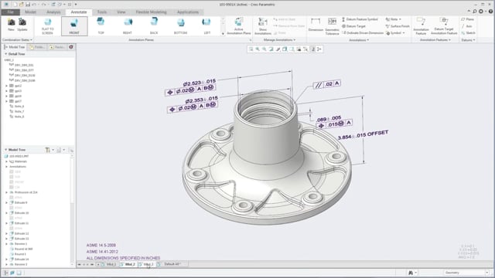Screen dimensions: 495x278
Task: Switch to the Applications ribbon tab
Action: (x=188, y=12)
